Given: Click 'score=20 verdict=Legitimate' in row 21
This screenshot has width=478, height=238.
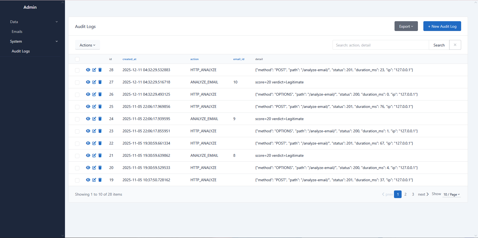Looking at the screenshot, I should point(280,155).
